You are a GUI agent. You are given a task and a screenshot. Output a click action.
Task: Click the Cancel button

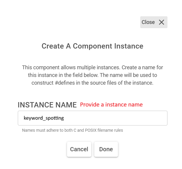click(79, 149)
